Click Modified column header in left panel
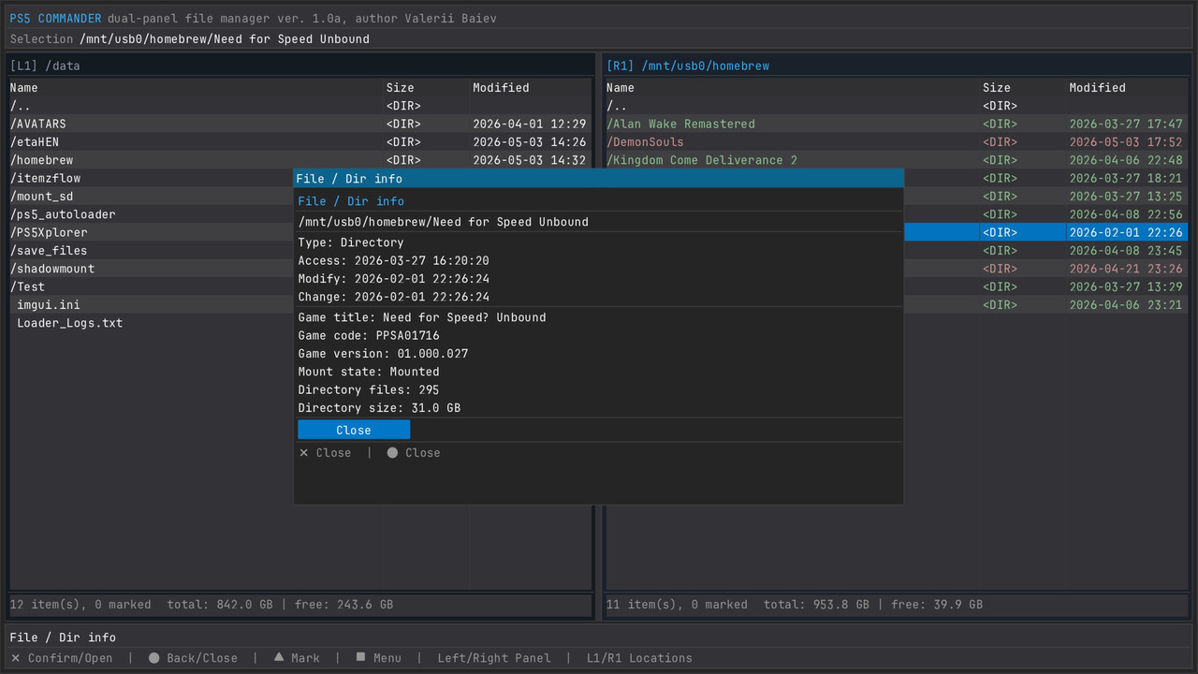Screen dimensions: 1198x674 [501, 88]
